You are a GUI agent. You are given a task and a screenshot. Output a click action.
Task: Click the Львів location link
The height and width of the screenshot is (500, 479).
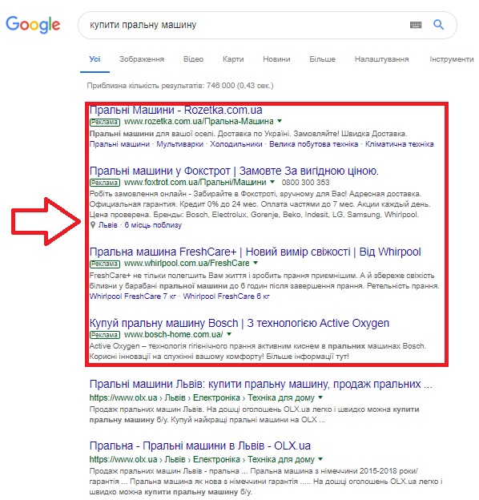107,225
